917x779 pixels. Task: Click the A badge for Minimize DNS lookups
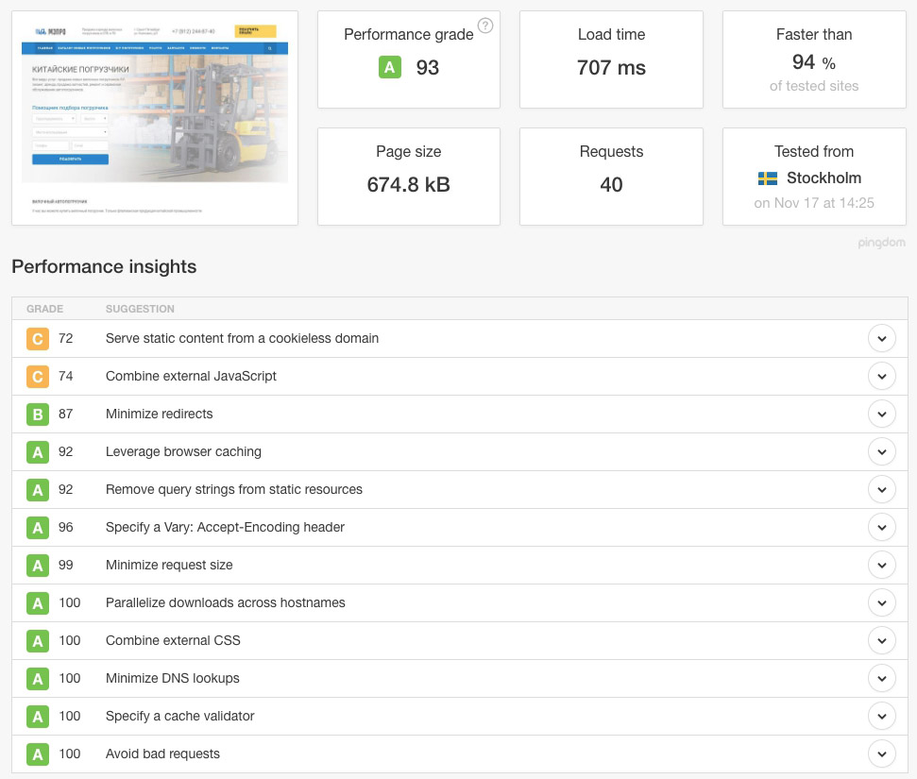point(38,678)
